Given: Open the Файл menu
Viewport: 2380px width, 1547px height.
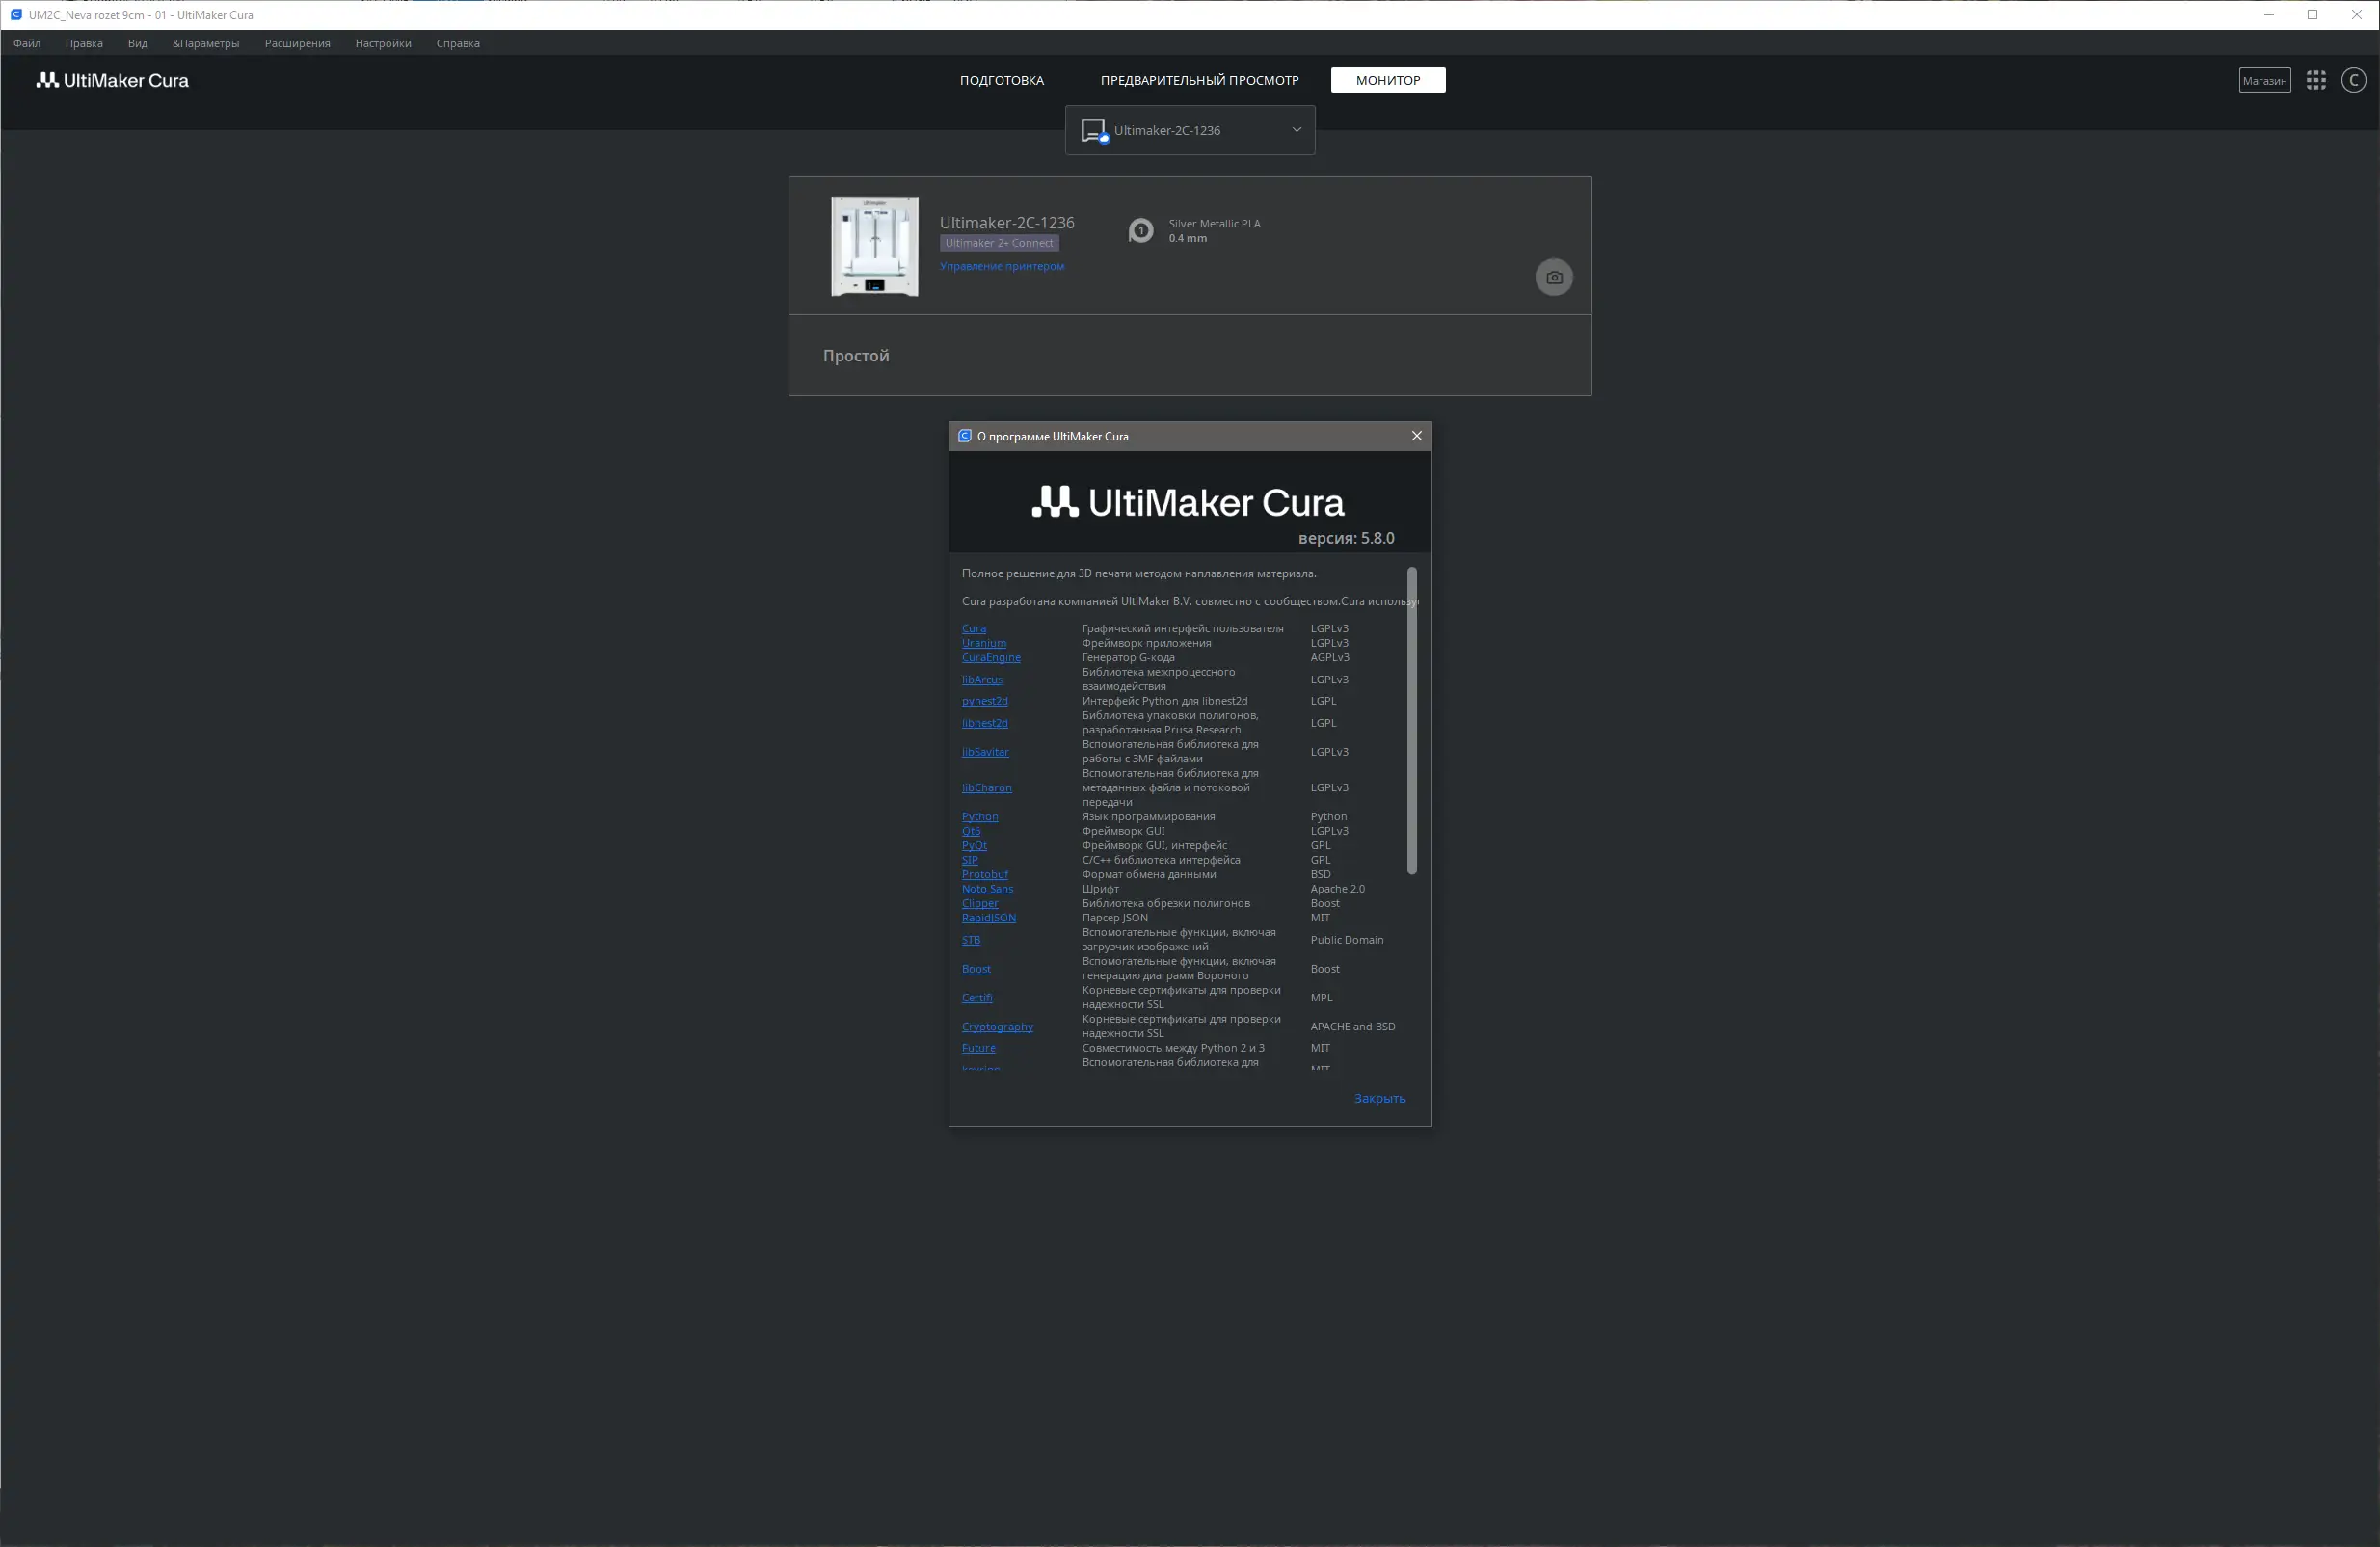Looking at the screenshot, I should [27, 43].
